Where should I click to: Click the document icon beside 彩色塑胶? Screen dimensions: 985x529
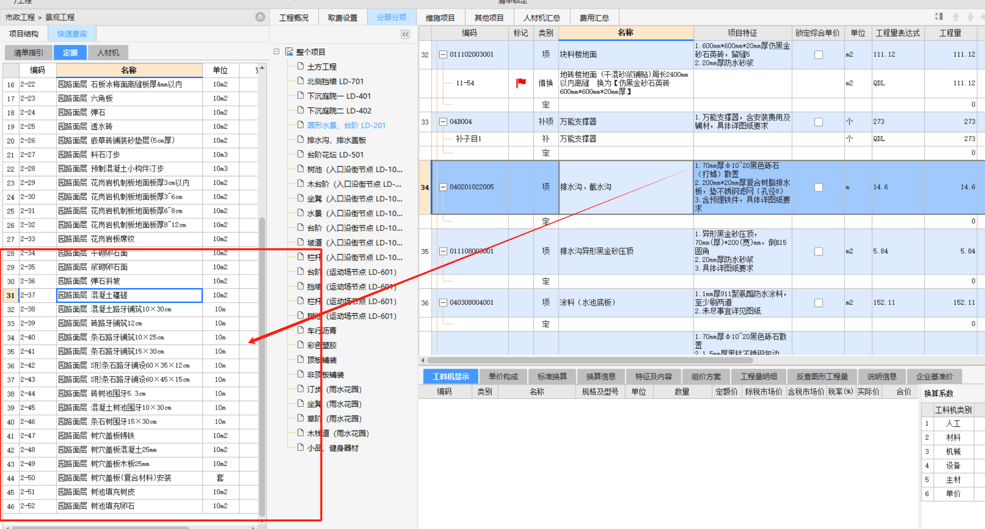pos(301,345)
